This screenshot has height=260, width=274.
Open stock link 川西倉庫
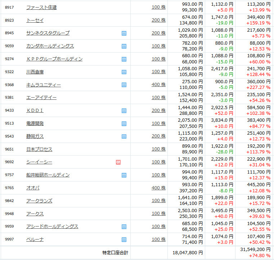click(35, 72)
